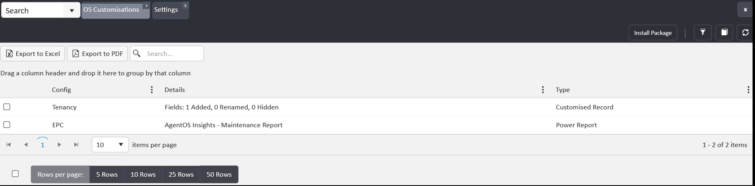Click the grid Search input field

173,53
